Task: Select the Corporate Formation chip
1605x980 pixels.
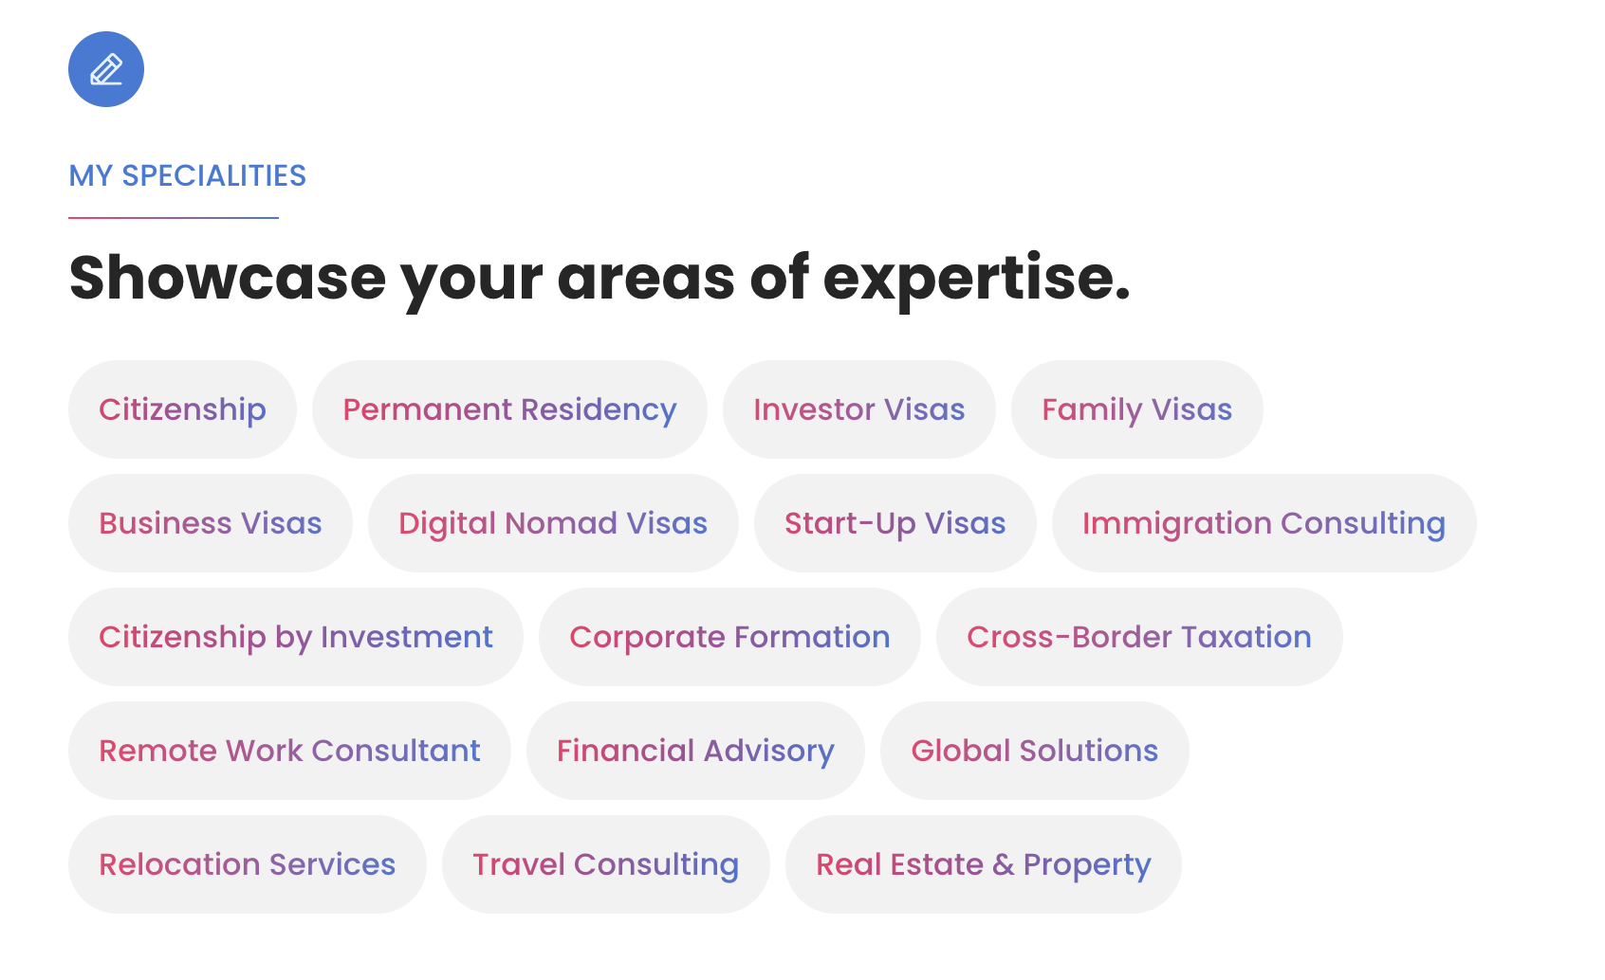Action: pos(729,637)
